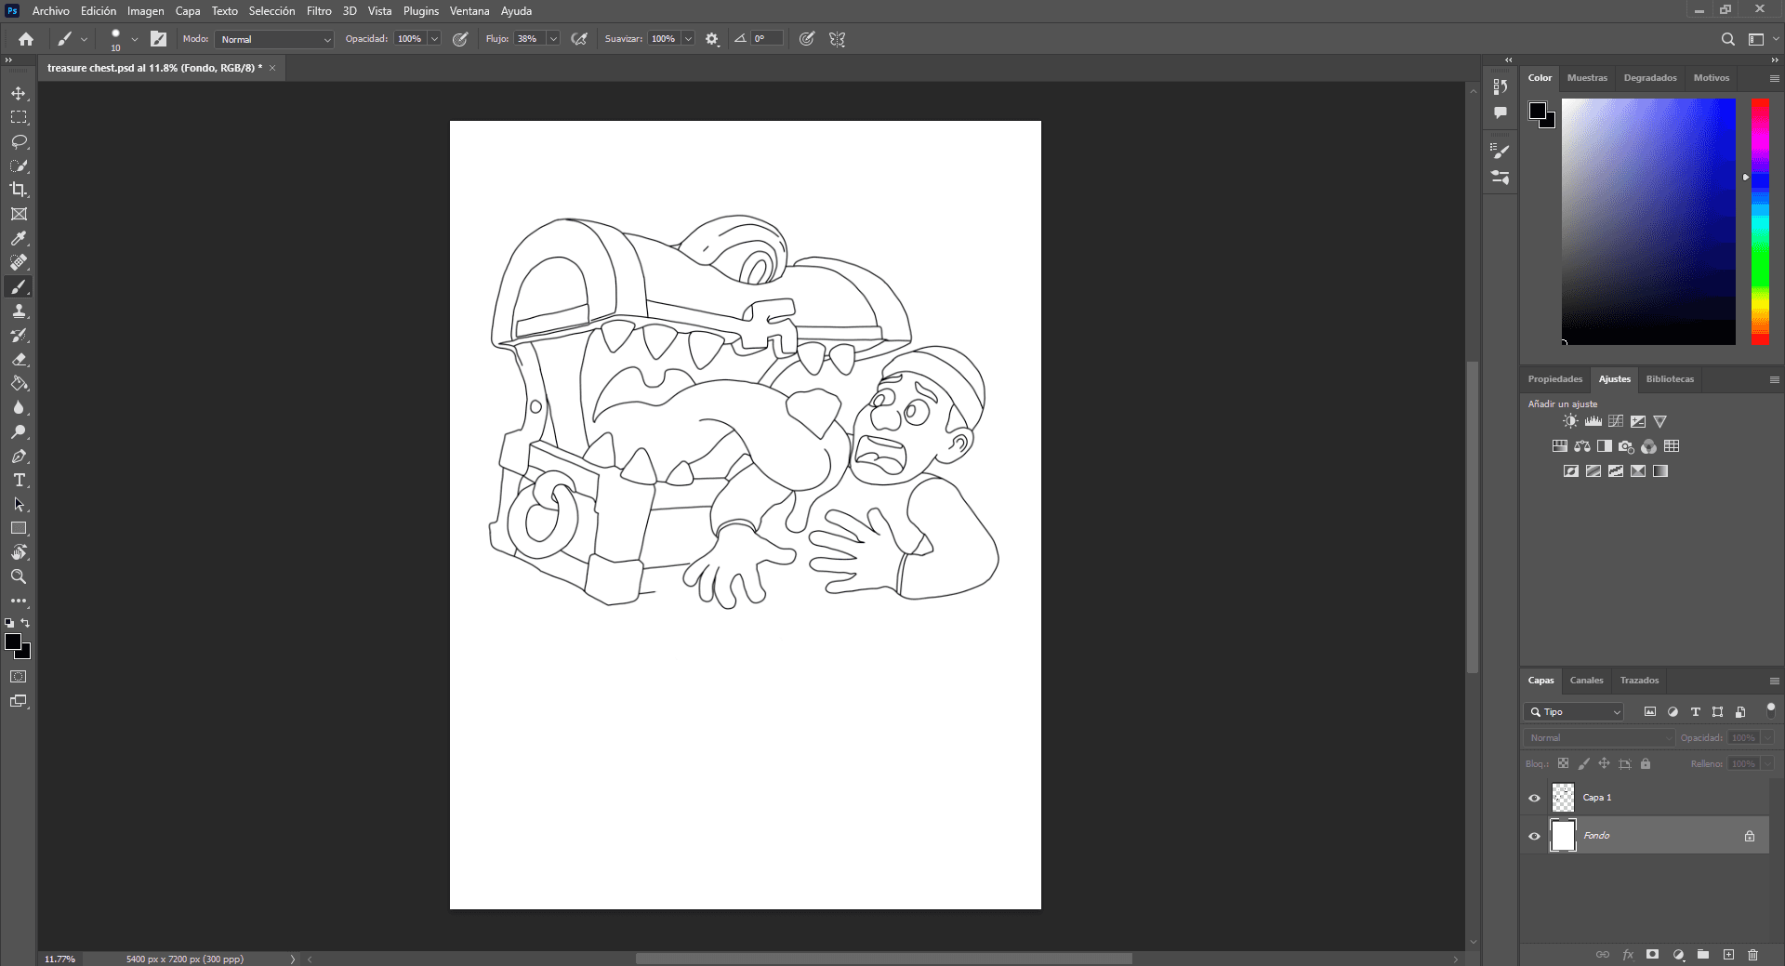
Task: Hide the Fondo layer
Action: pos(1534,836)
